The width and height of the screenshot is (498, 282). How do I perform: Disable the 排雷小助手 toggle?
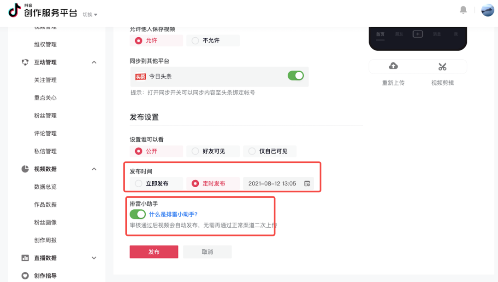pyautogui.click(x=137, y=214)
